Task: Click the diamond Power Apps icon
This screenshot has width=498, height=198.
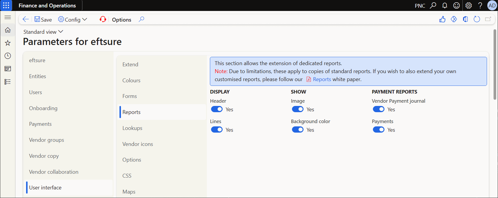Action: point(454,19)
